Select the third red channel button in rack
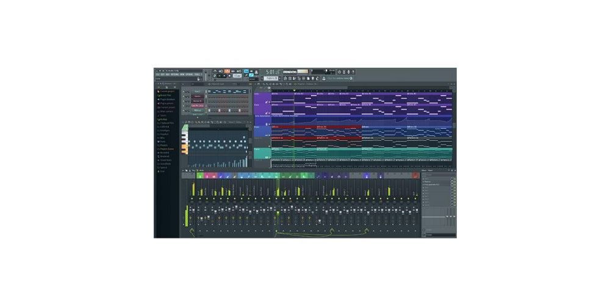This screenshot has width=610, height=305. [x=198, y=101]
